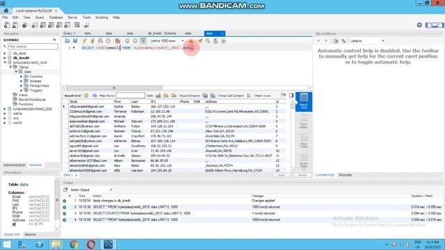This screenshot has width=445, height=250.
Task: Open the Scripting menu
Action: pyautogui.click(x=102, y=17)
